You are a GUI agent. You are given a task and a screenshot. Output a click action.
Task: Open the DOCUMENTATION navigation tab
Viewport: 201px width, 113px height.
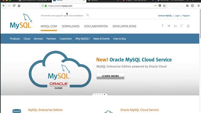click(x=96, y=26)
